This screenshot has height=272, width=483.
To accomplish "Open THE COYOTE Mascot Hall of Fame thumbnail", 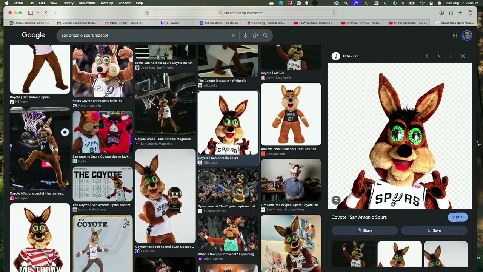I will coord(103,184).
